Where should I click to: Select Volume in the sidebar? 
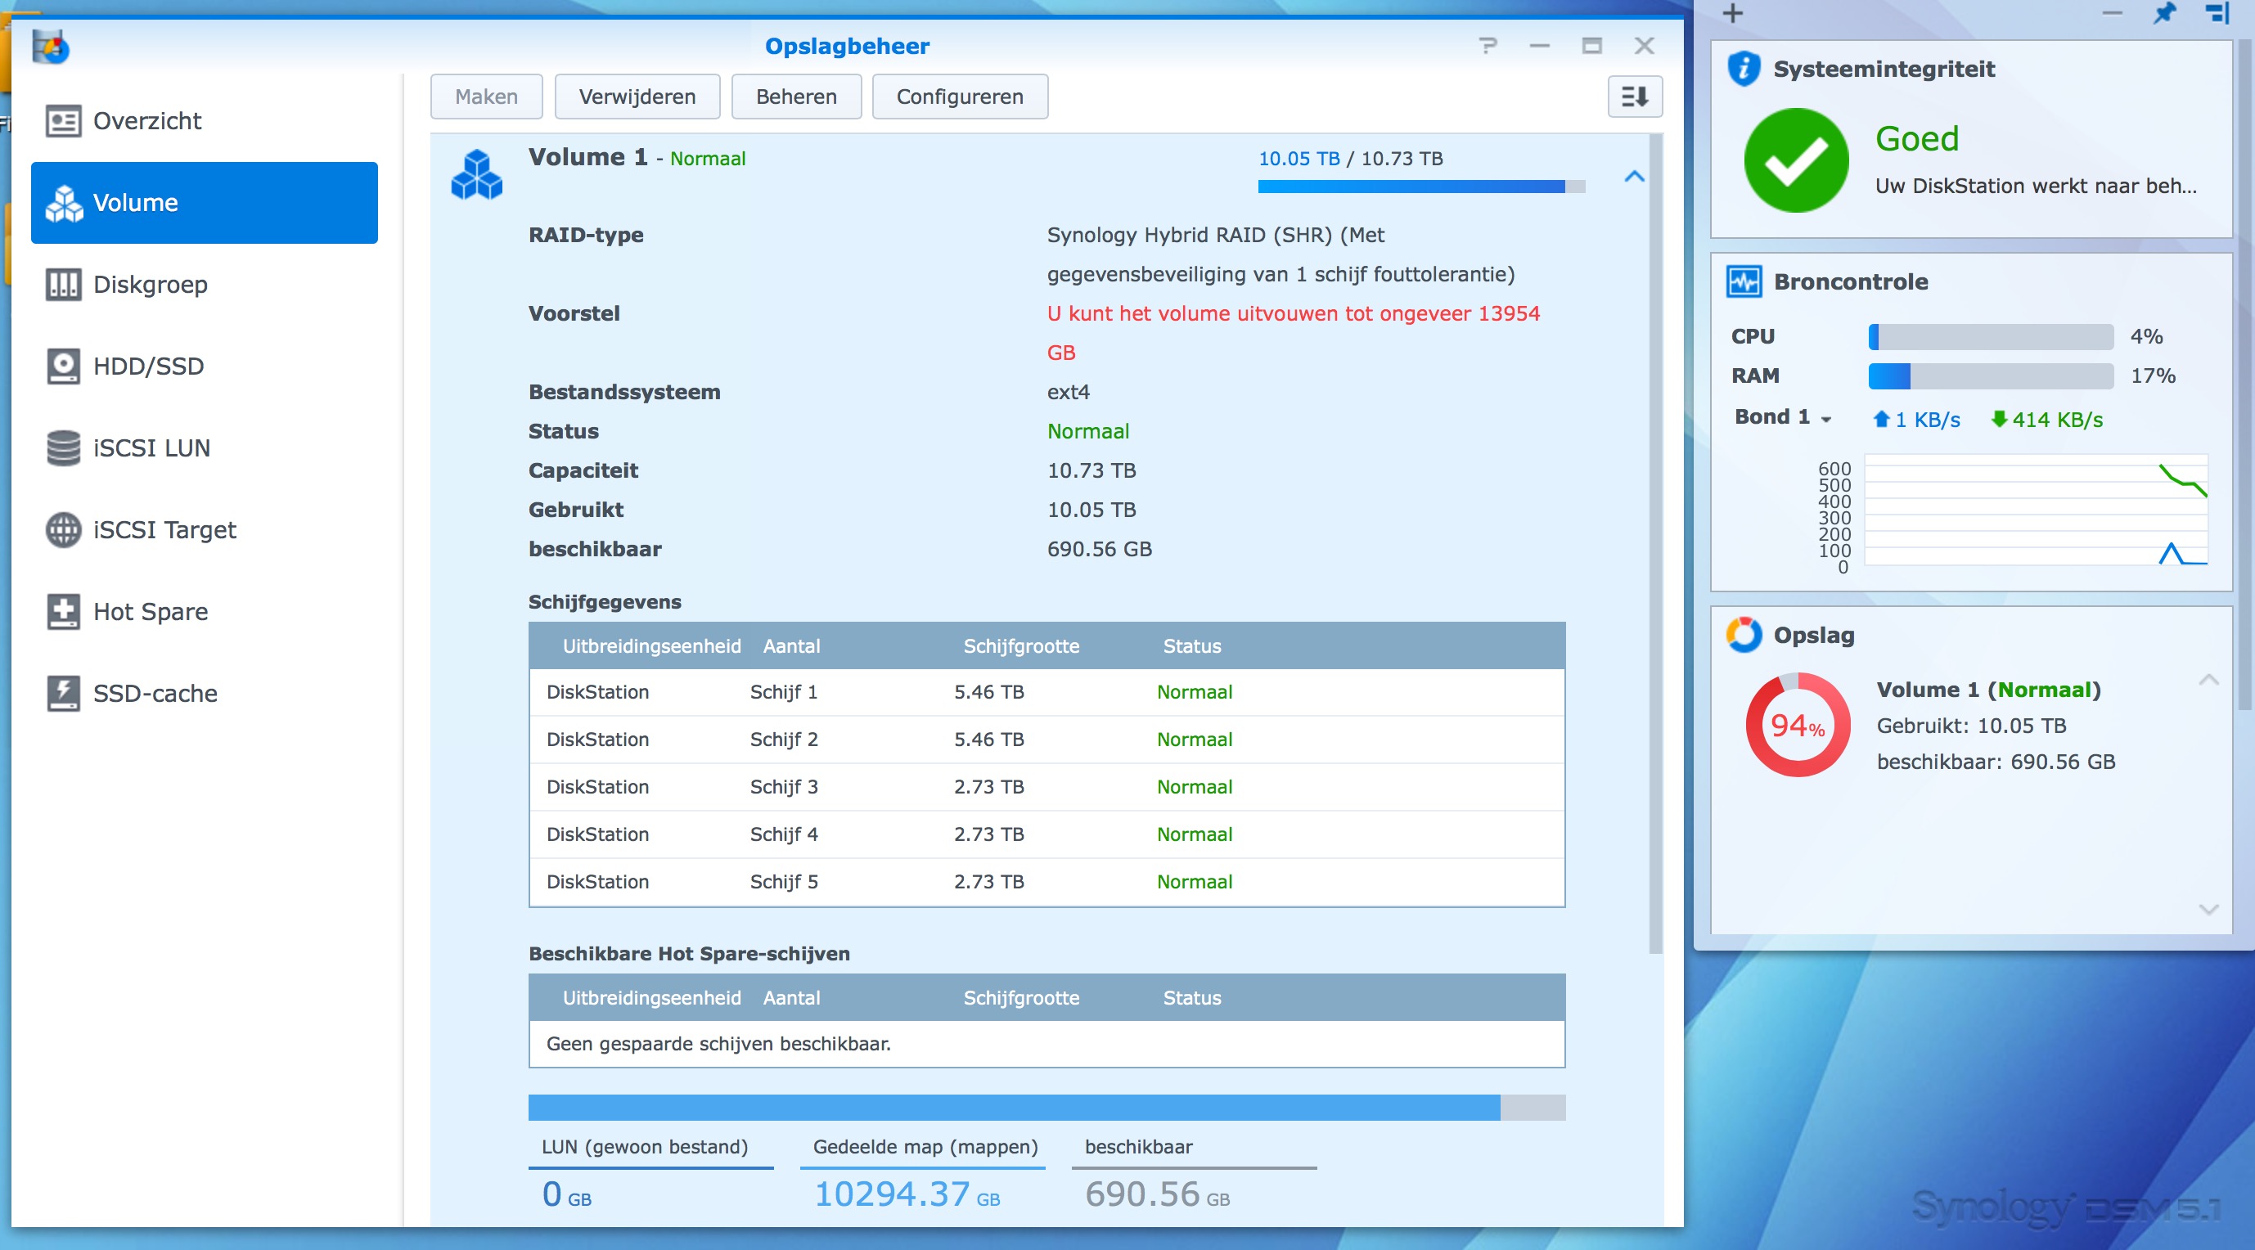[204, 202]
